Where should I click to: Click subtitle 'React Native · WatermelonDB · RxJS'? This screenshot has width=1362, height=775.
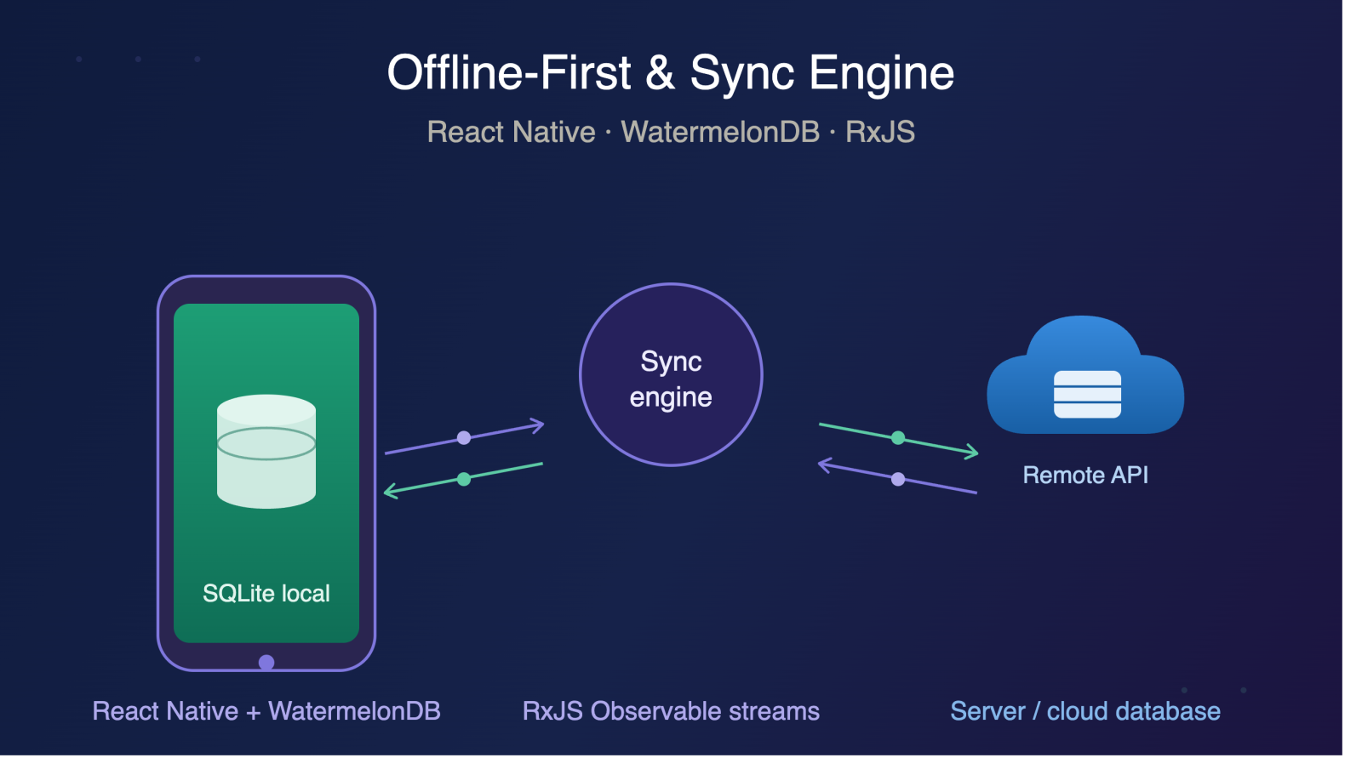click(x=671, y=132)
